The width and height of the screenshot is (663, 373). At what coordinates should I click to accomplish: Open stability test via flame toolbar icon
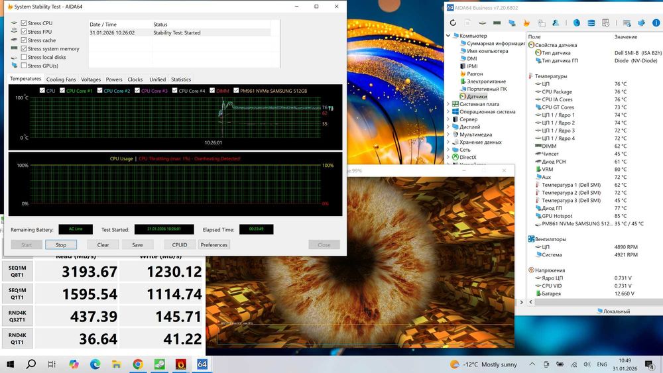click(526, 23)
